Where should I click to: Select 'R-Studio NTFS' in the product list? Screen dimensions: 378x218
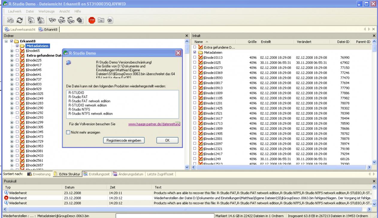(x=80, y=110)
